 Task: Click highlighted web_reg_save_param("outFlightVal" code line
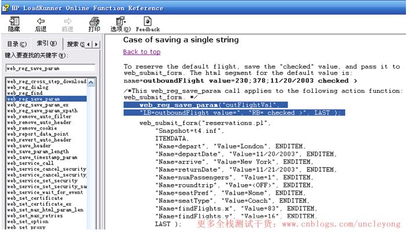pyautogui.click(x=206, y=105)
